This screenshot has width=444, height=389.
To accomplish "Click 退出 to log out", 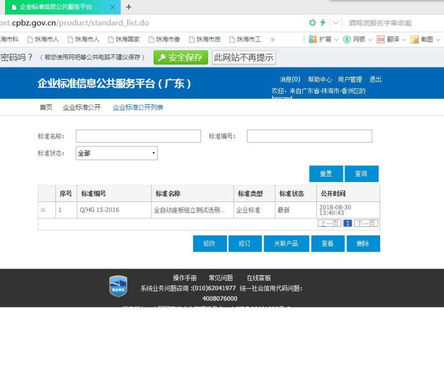I will pyautogui.click(x=375, y=79).
